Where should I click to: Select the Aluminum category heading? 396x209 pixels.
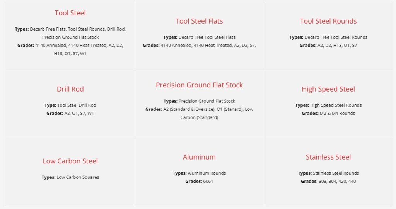click(x=199, y=157)
